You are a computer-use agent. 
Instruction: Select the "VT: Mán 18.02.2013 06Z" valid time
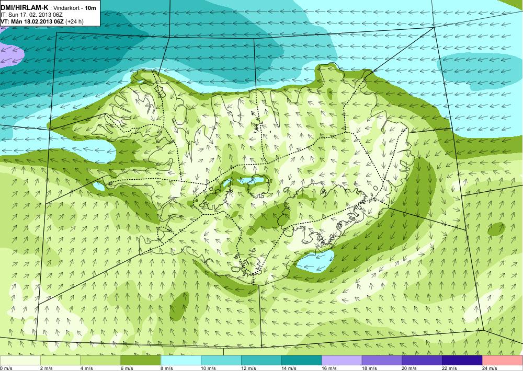tap(32, 21)
